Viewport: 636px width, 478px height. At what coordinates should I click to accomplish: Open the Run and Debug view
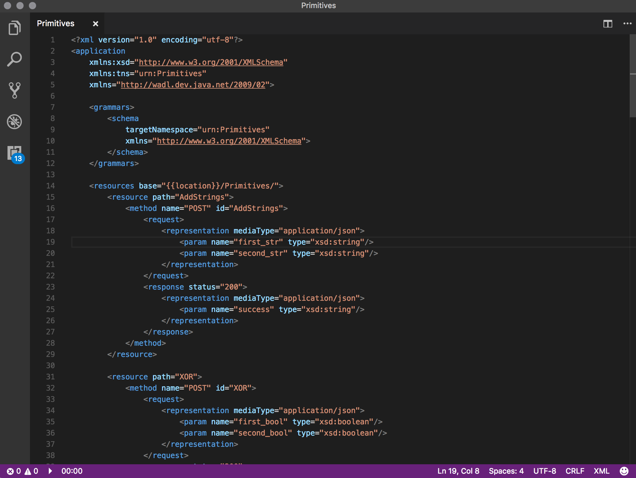pyautogui.click(x=14, y=122)
